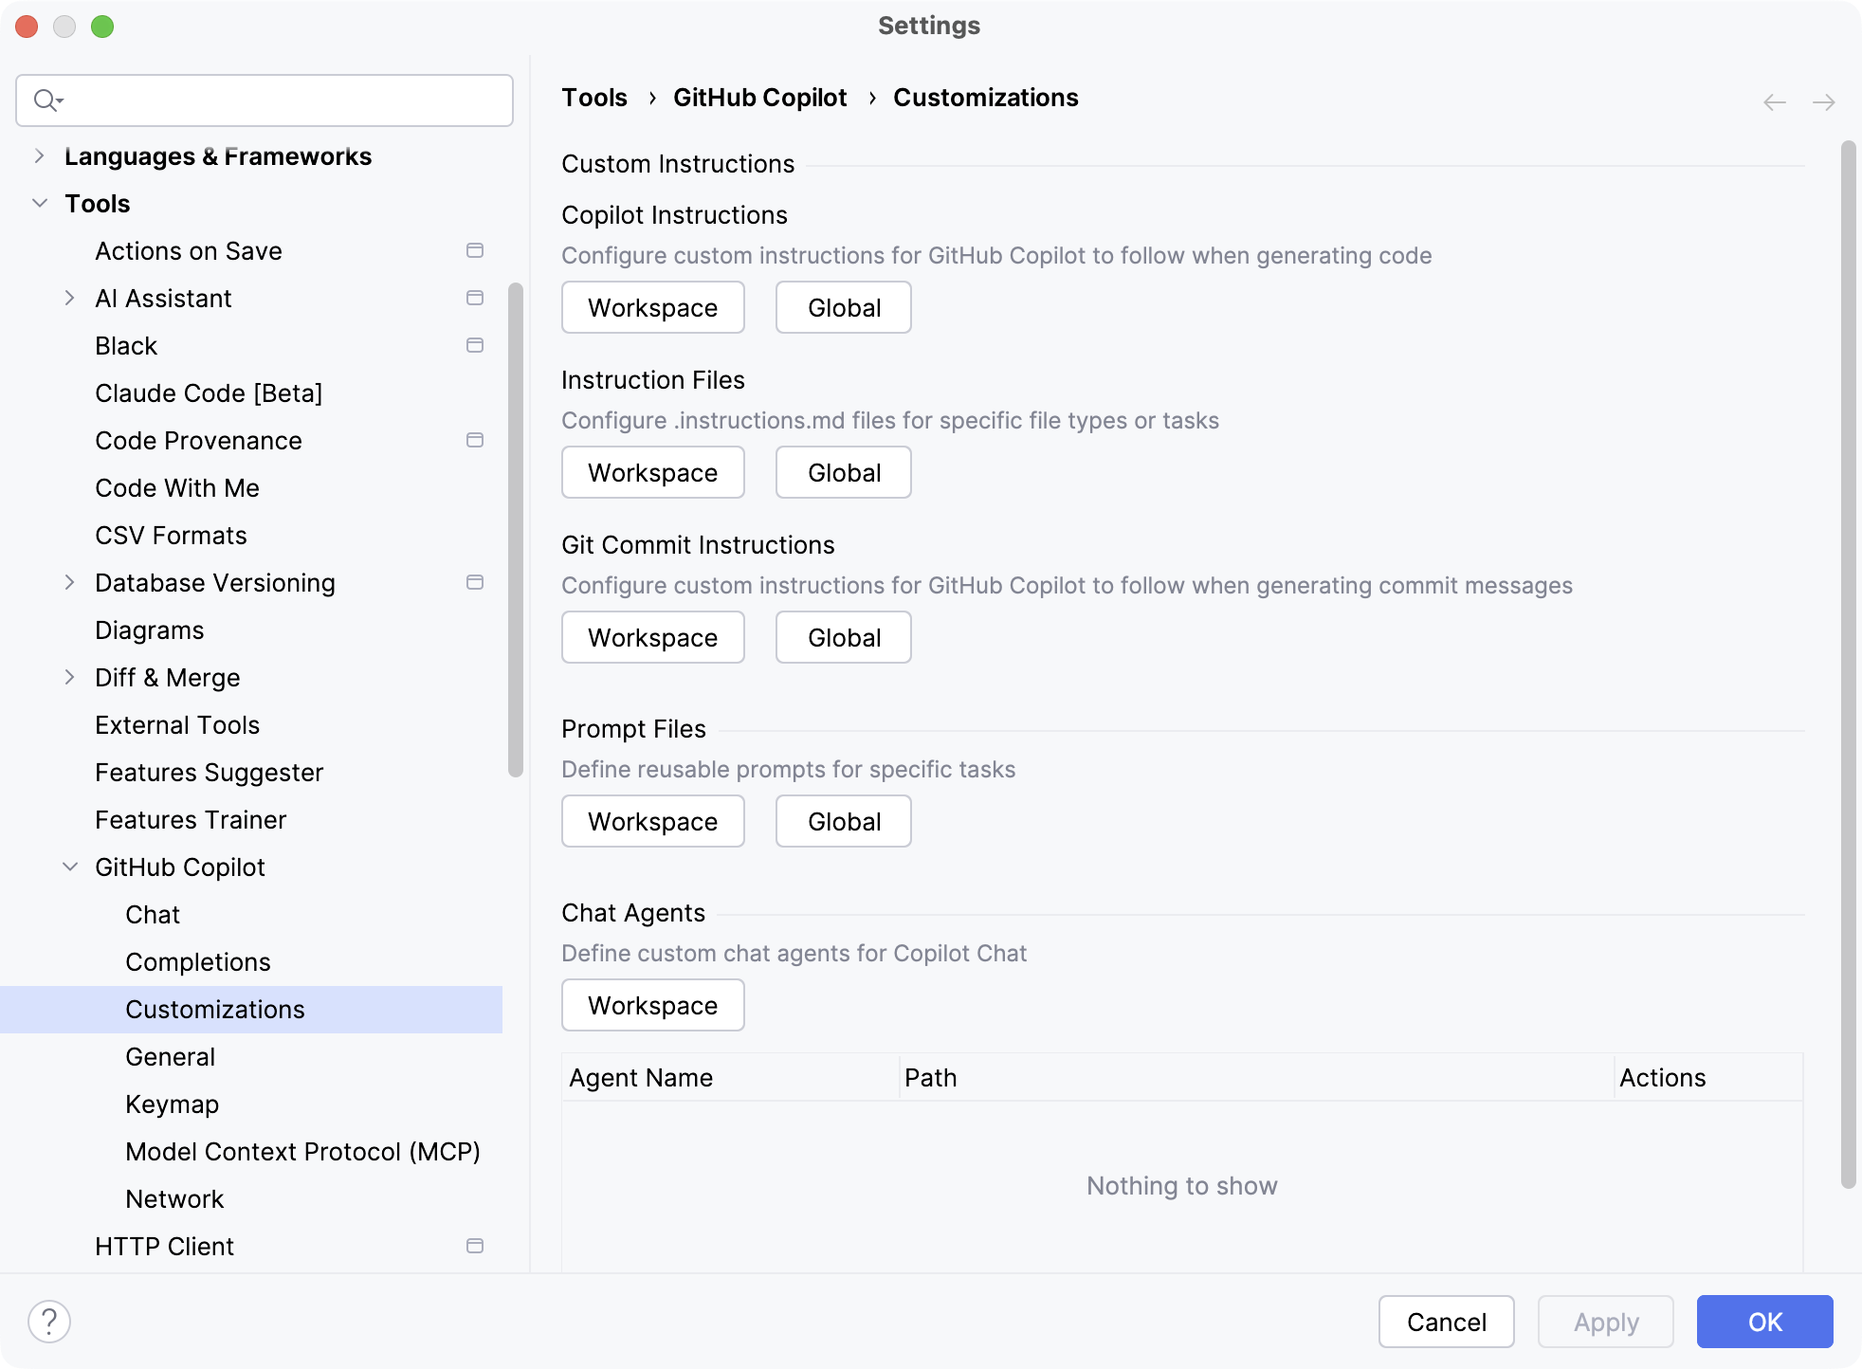Click the search magnifier icon

[46, 100]
